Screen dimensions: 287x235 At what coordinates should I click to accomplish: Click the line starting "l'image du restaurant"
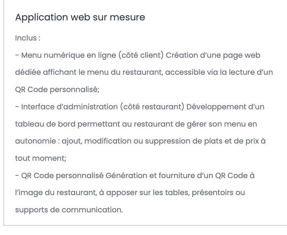coord(130,193)
